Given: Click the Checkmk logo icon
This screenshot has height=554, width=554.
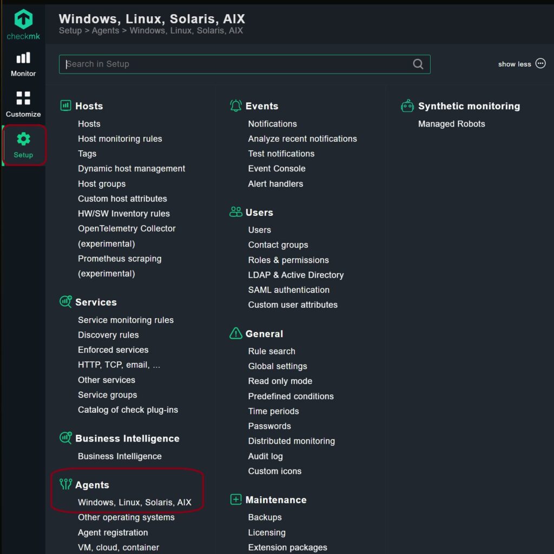Looking at the screenshot, I should 23,20.
